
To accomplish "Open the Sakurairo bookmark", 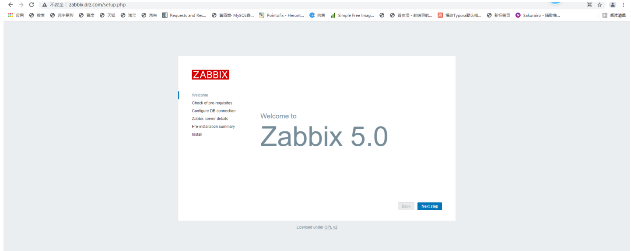I will pyautogui.click(x=537, y=15).
